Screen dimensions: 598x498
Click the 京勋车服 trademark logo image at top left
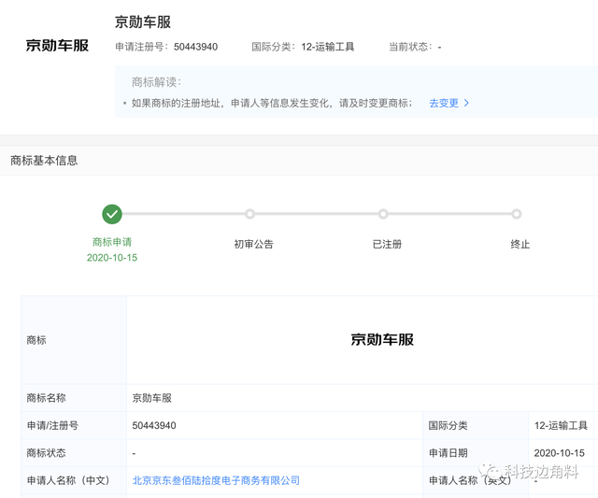(57, 46)
